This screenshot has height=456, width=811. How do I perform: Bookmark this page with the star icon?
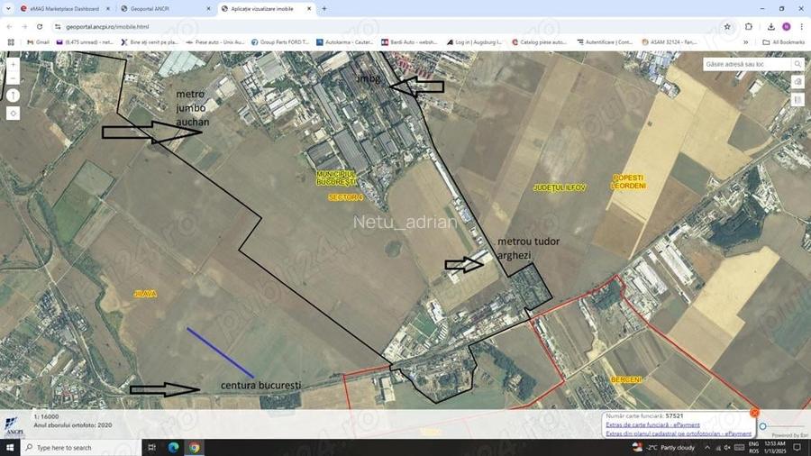[727, 26]
